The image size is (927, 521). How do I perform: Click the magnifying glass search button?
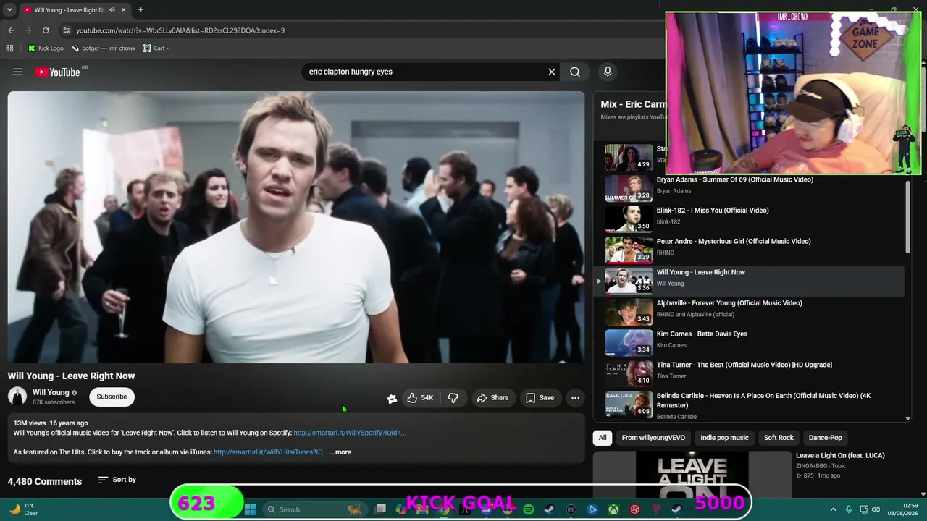575,72
